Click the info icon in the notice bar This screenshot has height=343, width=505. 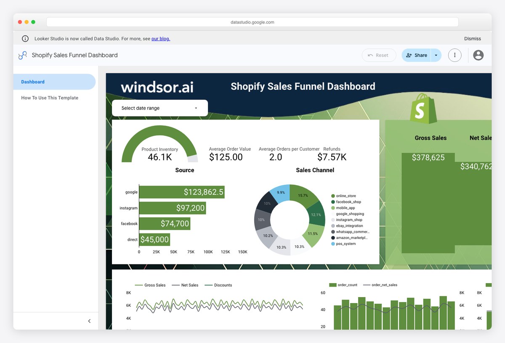(x=25, y=39)
